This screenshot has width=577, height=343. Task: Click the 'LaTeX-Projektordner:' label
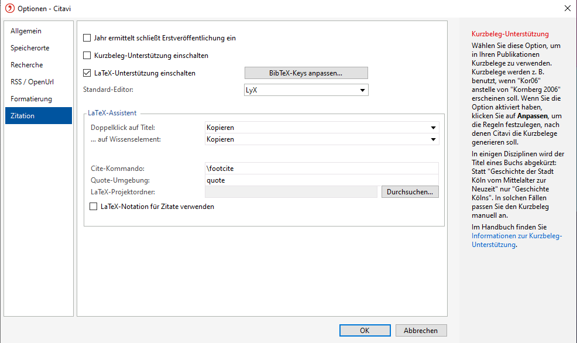click(122, 192)
